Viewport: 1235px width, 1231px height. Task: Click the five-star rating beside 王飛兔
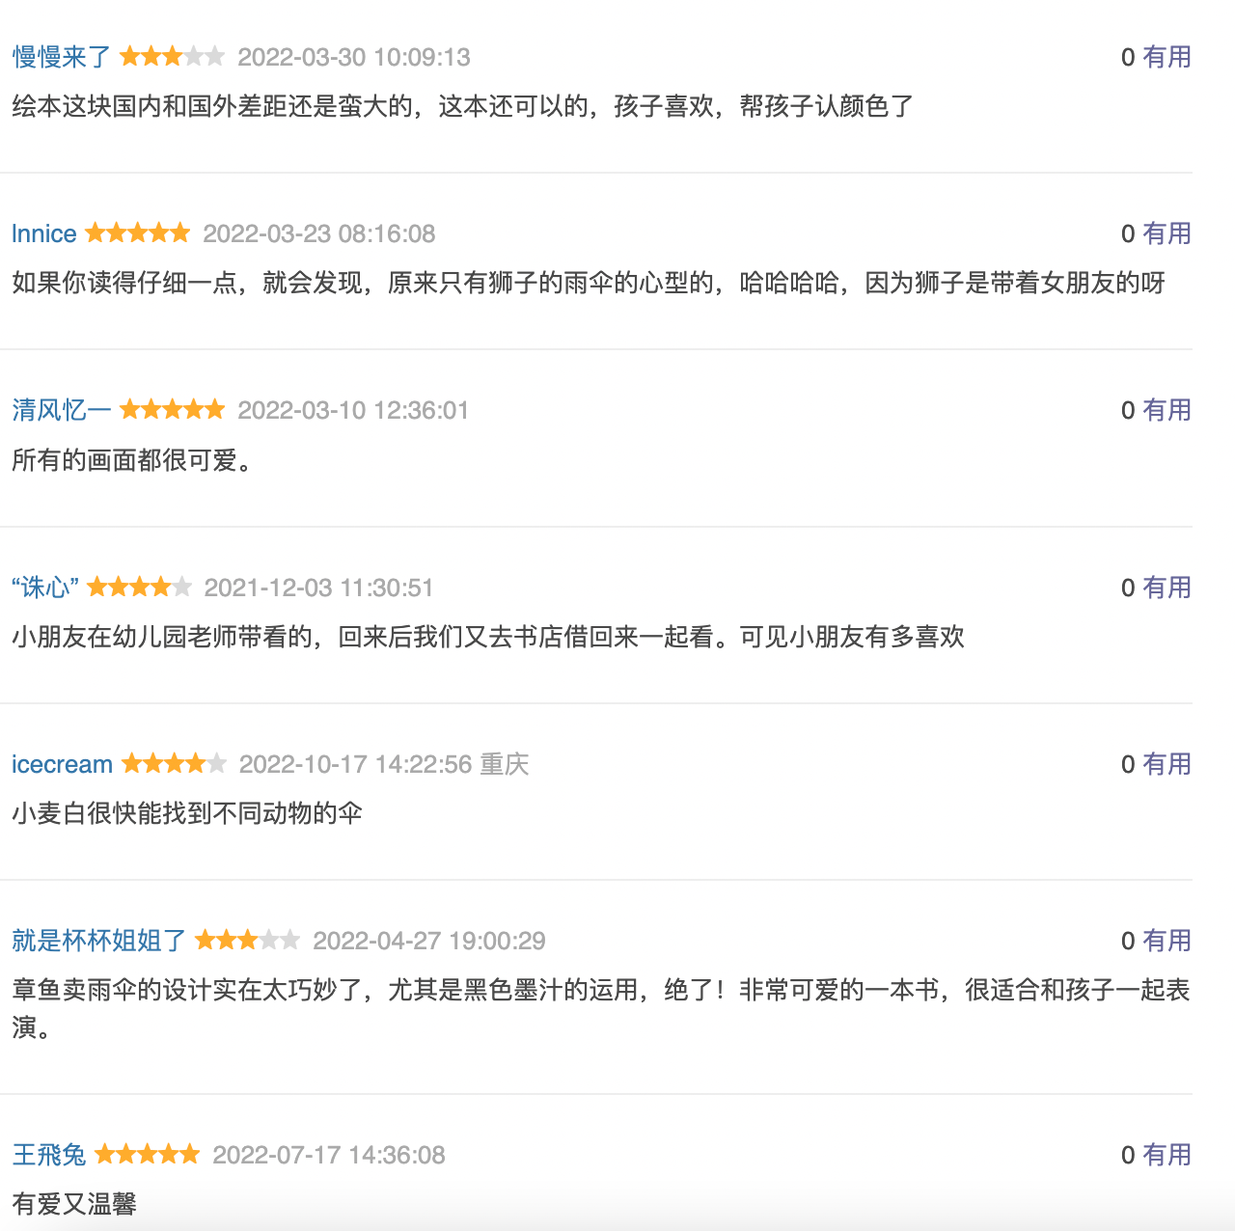(x=148, y=1154)
